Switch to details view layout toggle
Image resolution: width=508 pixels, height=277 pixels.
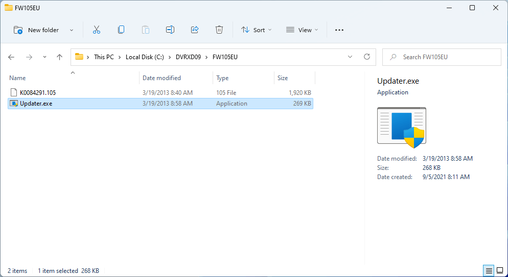point(489,270)
